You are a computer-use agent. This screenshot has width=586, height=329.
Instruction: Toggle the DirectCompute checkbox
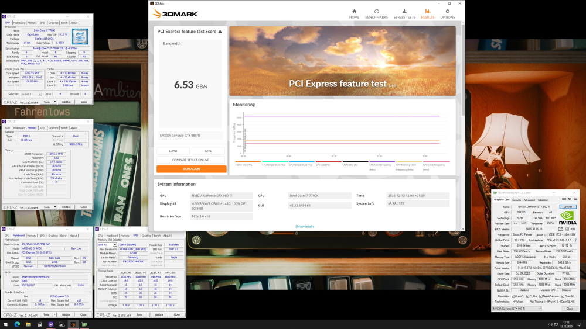[x=541, y=296]
